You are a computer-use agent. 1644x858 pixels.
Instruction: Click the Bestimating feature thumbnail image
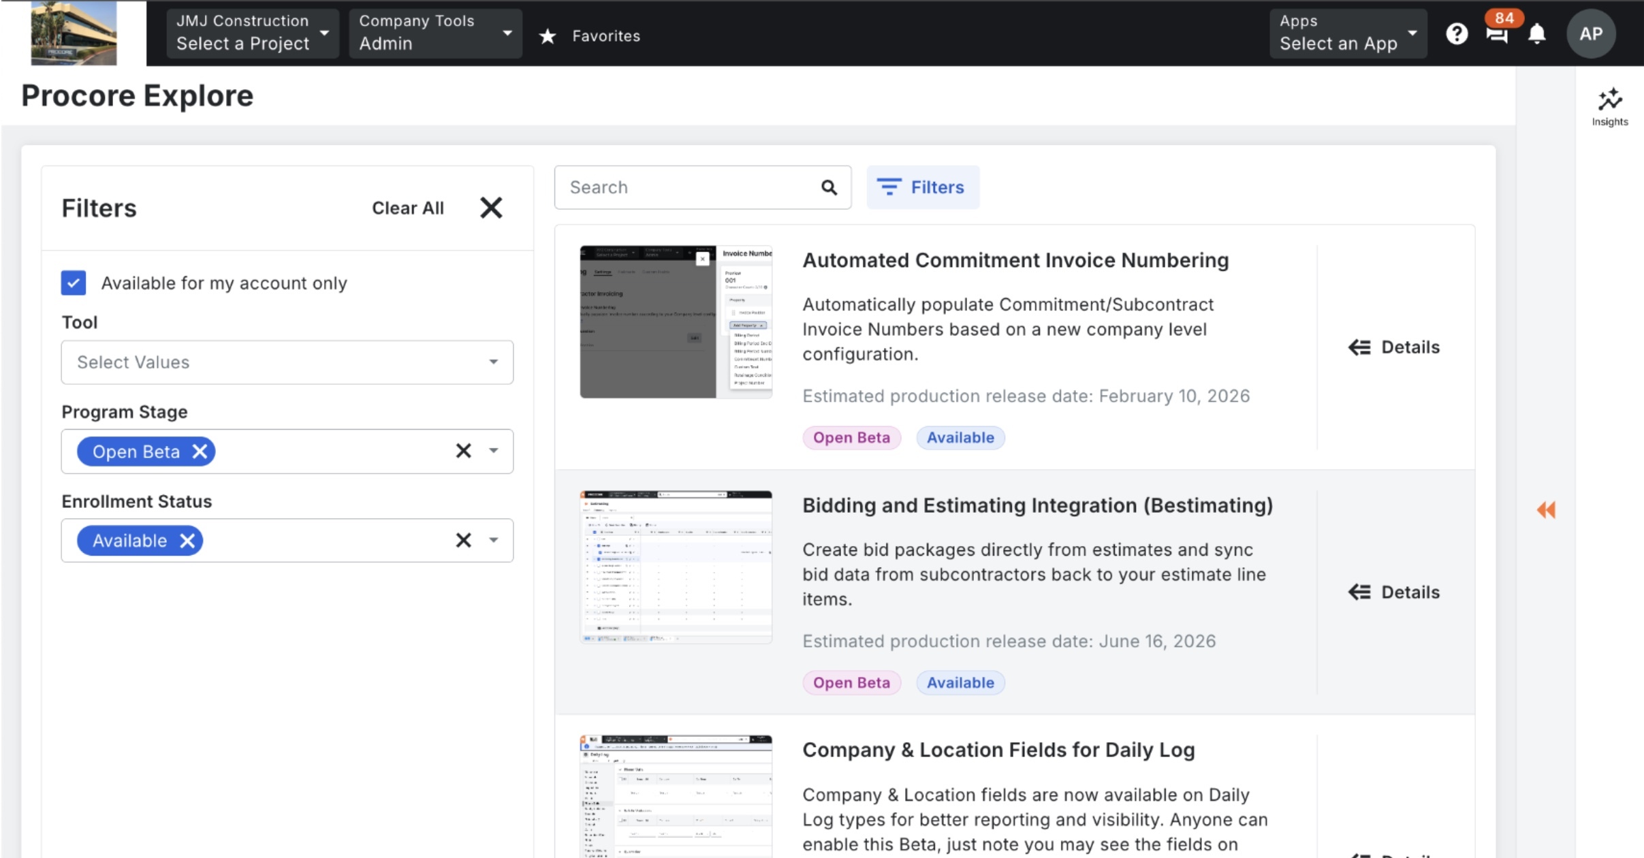676,567
